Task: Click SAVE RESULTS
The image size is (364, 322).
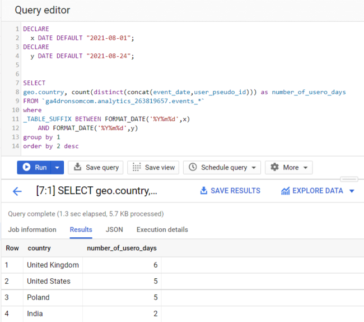Action: 230,191
